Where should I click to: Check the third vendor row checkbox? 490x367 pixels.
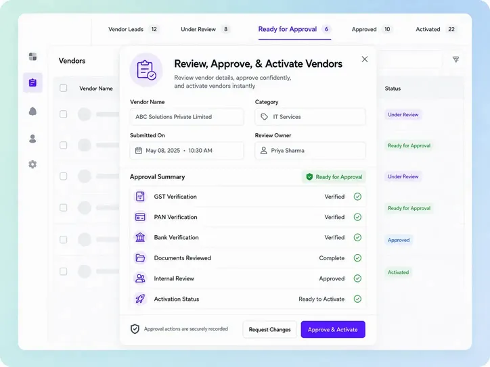click(64, 176)
